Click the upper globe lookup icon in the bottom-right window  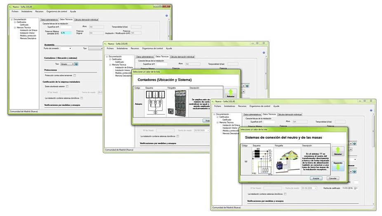[355, 144]
